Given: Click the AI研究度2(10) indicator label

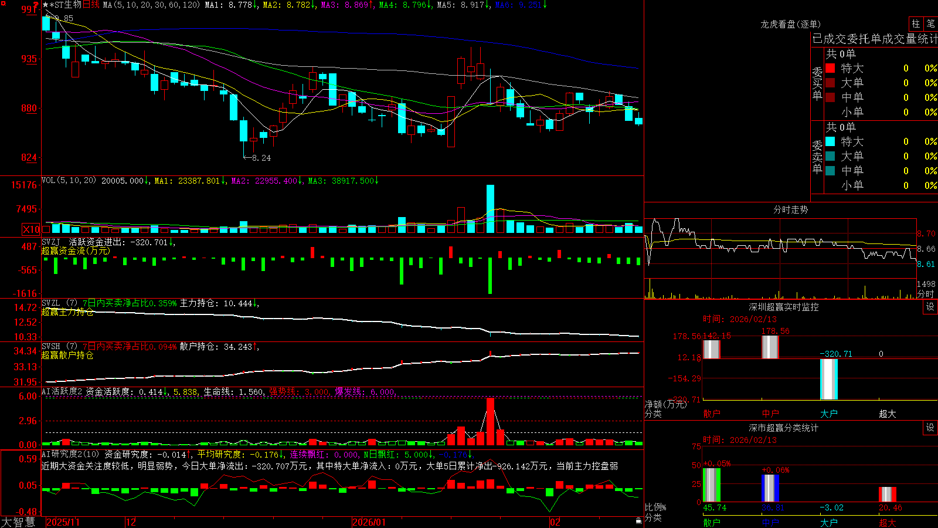Looking at the screenshot, I should point(70,454).
